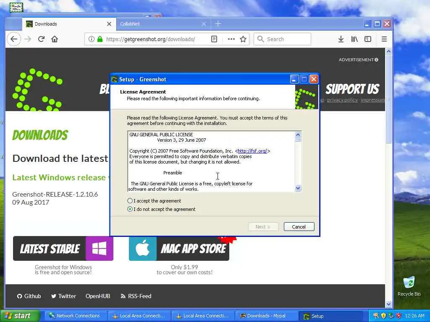430x322 pixels.
Task: Minimize the Greenshot setup window
Action: pyautogui.click(x=294, y=79)
